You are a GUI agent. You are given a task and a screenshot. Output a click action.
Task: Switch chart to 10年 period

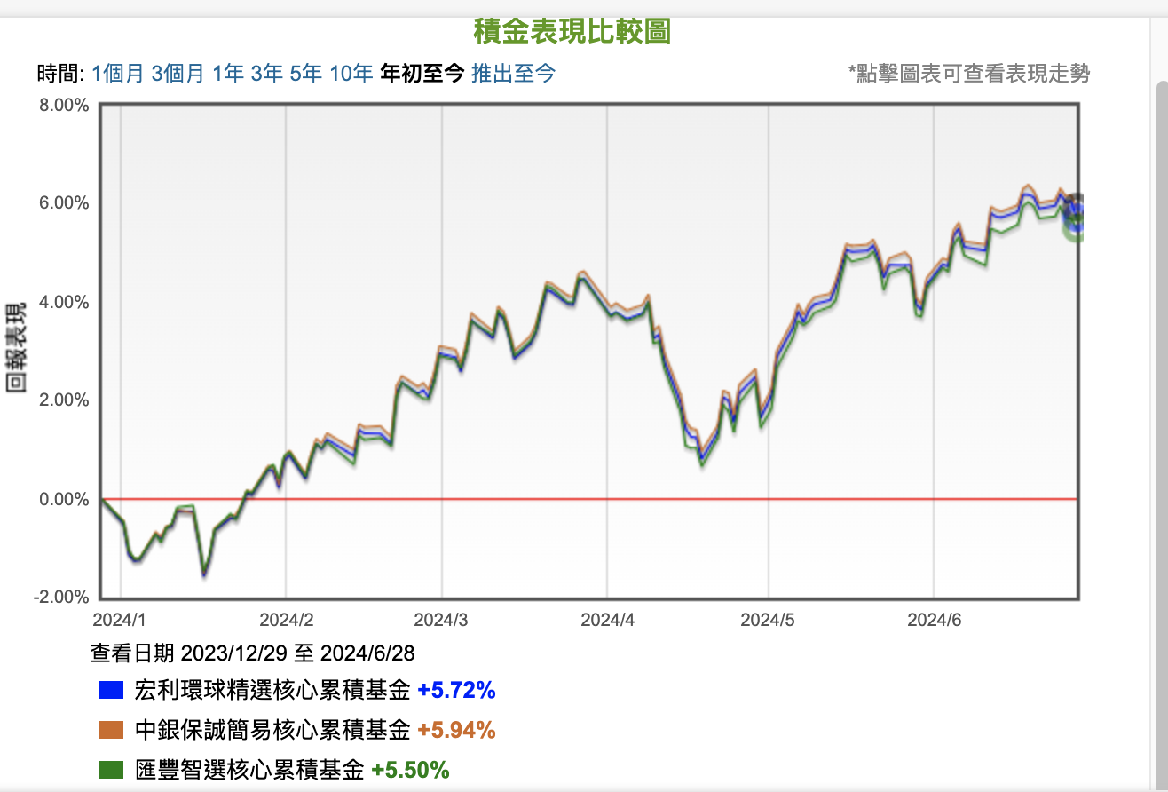[x=351, y=74]
